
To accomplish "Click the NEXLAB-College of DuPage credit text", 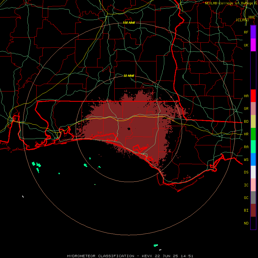I will tap(229, 3).
